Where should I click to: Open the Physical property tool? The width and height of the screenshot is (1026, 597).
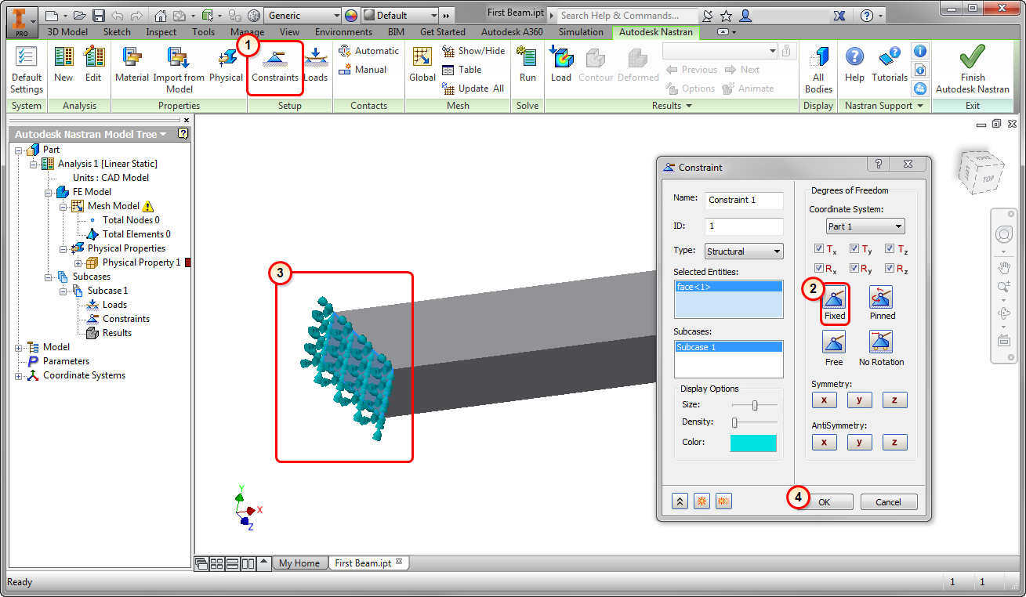226,64
